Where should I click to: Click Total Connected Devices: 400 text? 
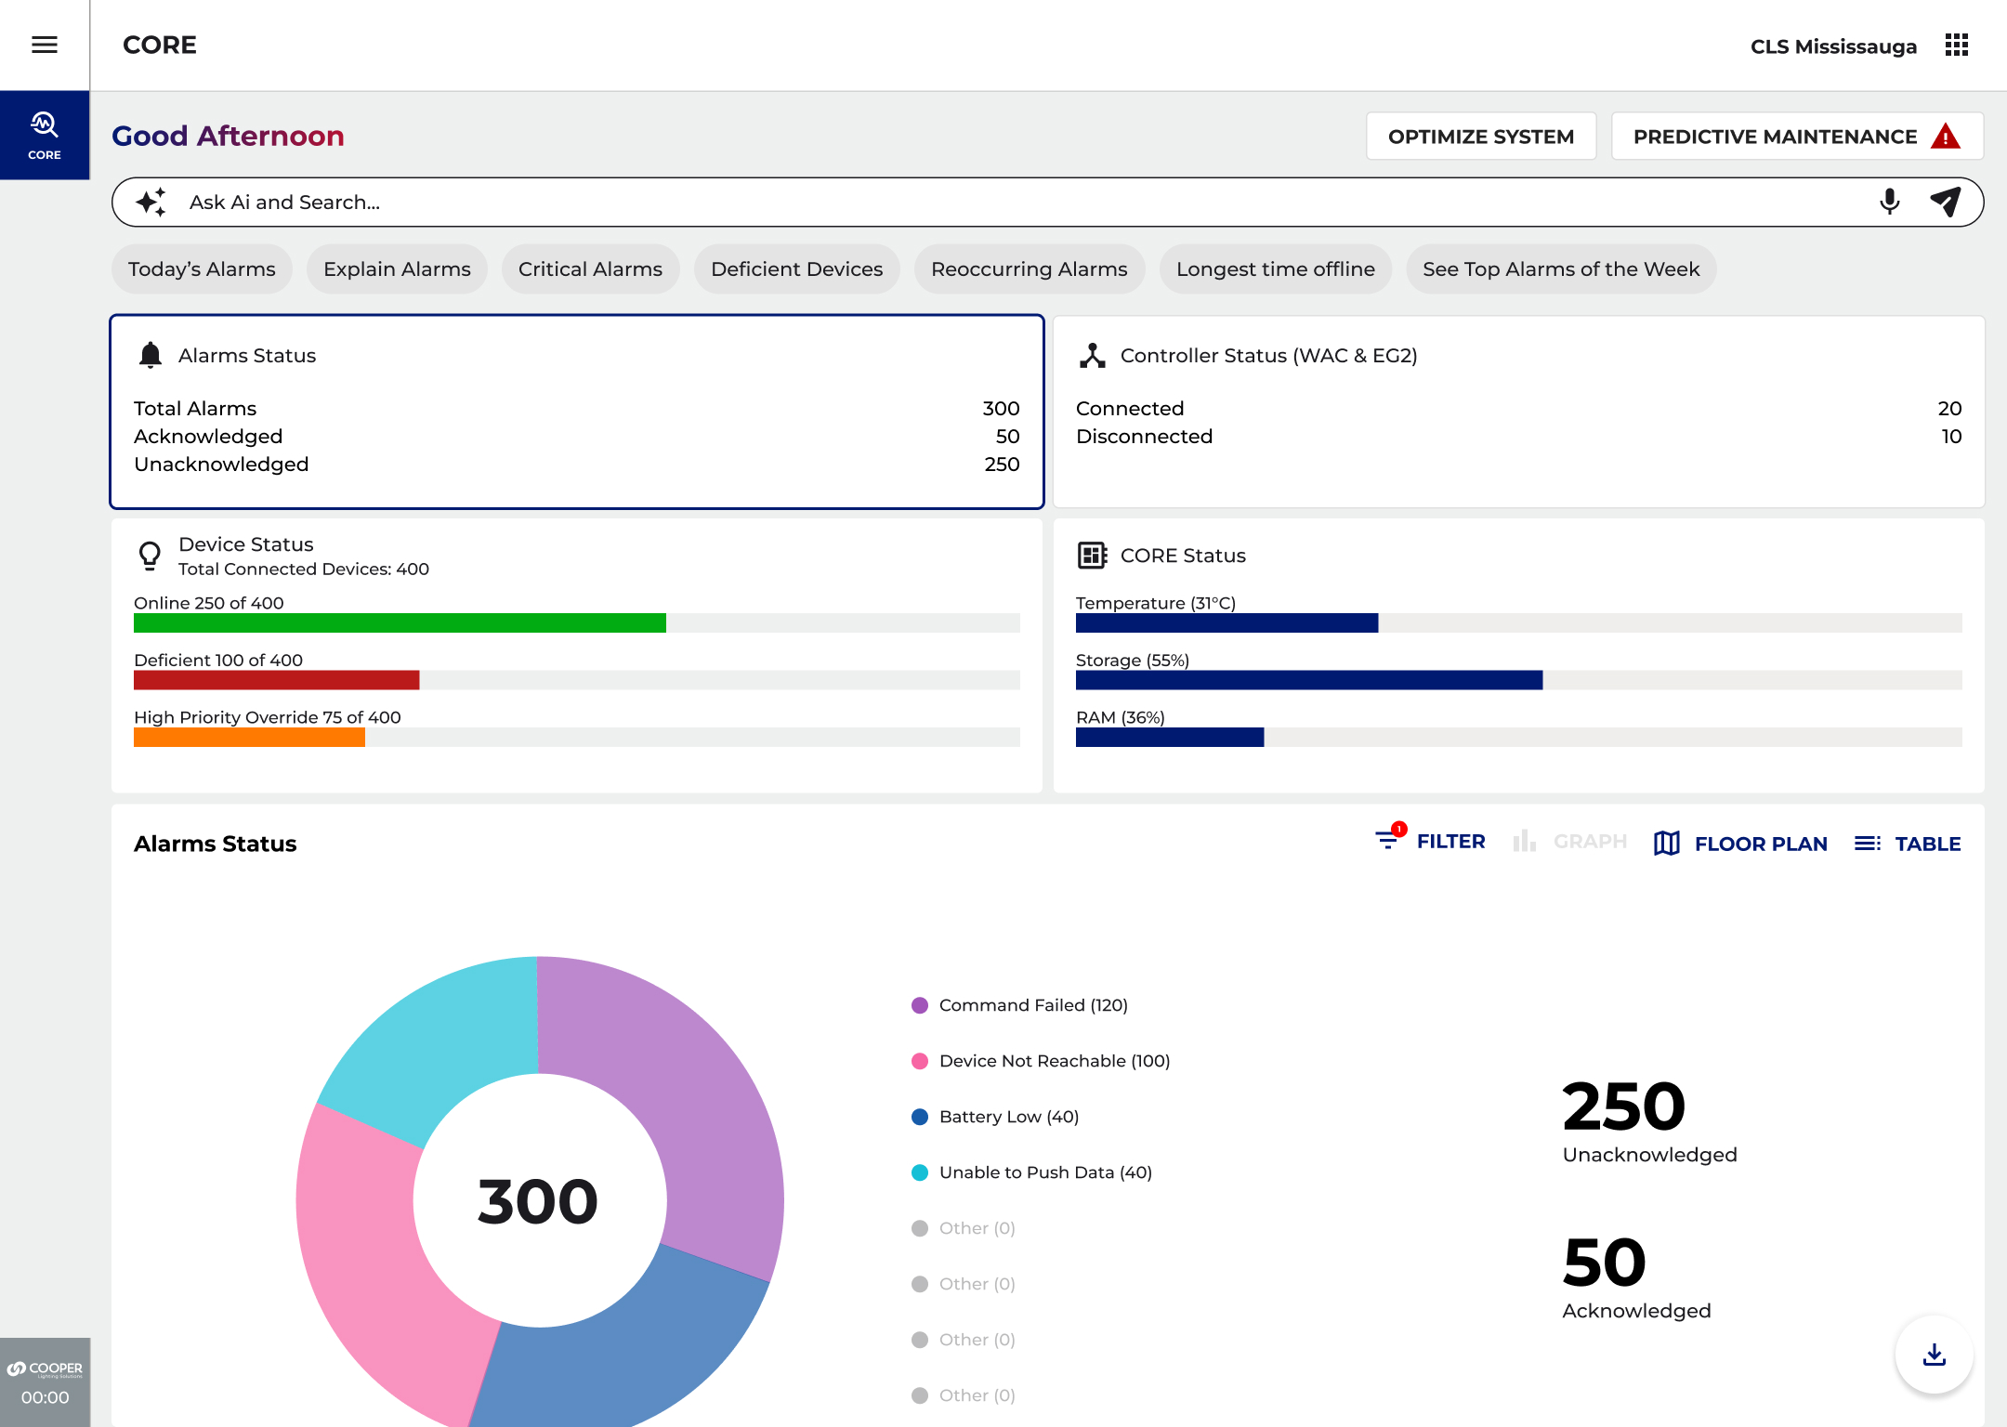[x=304, y=569]
